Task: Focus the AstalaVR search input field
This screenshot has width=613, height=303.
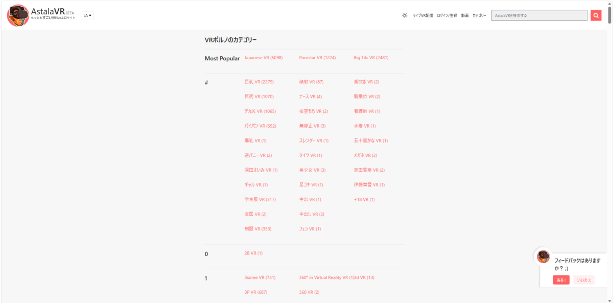Action: 539,15
